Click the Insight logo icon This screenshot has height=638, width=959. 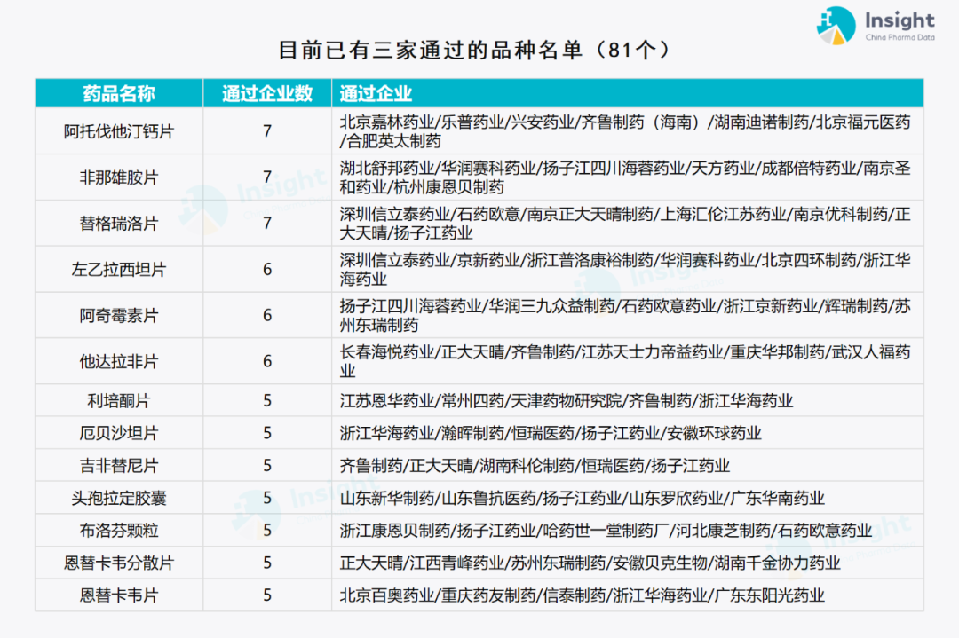[x=836, y=26]
